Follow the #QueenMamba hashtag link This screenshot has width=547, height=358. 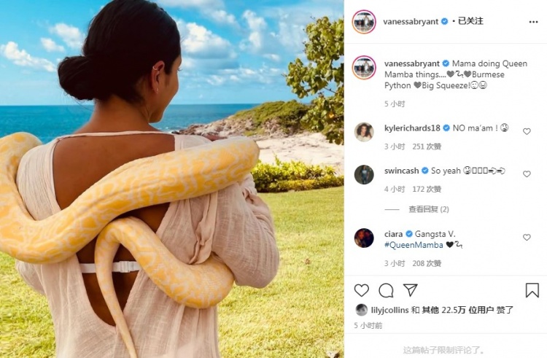click(414, 245)
